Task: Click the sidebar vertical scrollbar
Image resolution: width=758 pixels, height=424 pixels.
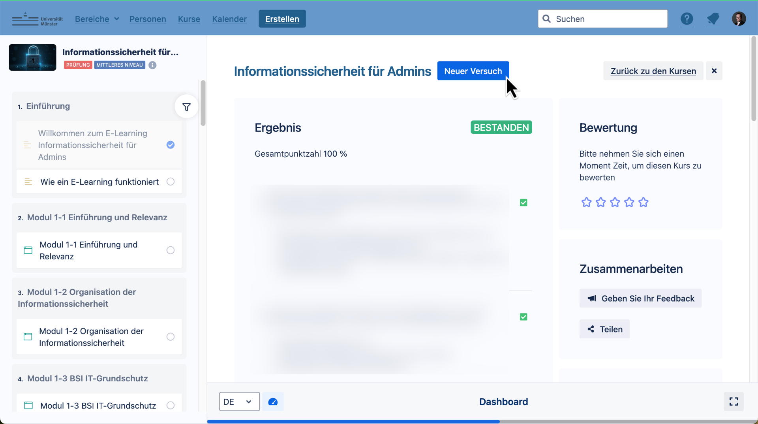Action: coord(203,103)
